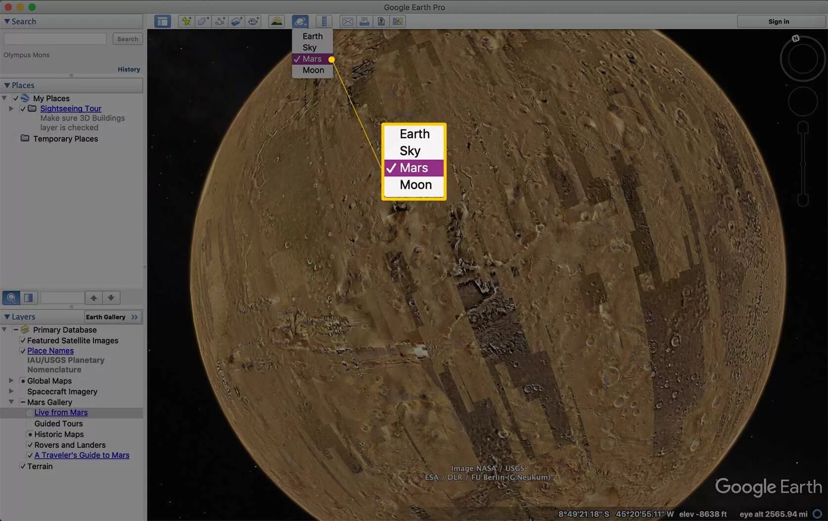The image size is (828, 521).
Task: Select the Add Image Overlay tool
Action: tap(237, 21)
